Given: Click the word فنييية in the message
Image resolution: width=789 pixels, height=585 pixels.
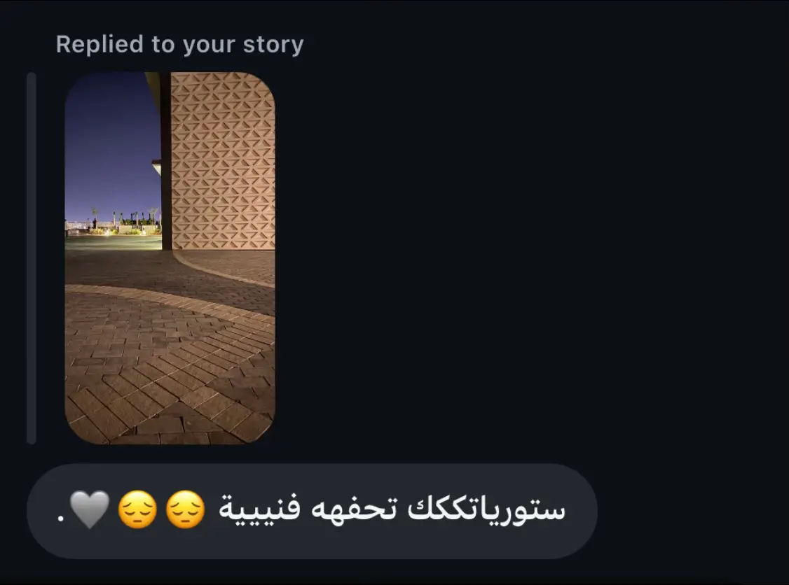Looking at the screenshot, I should coord(260,509).
